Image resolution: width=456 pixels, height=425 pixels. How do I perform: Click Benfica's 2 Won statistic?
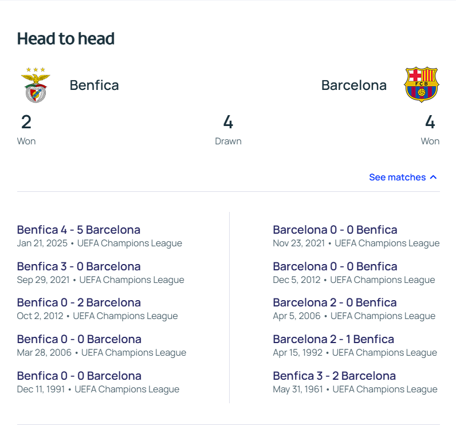[x=26, y=129]
